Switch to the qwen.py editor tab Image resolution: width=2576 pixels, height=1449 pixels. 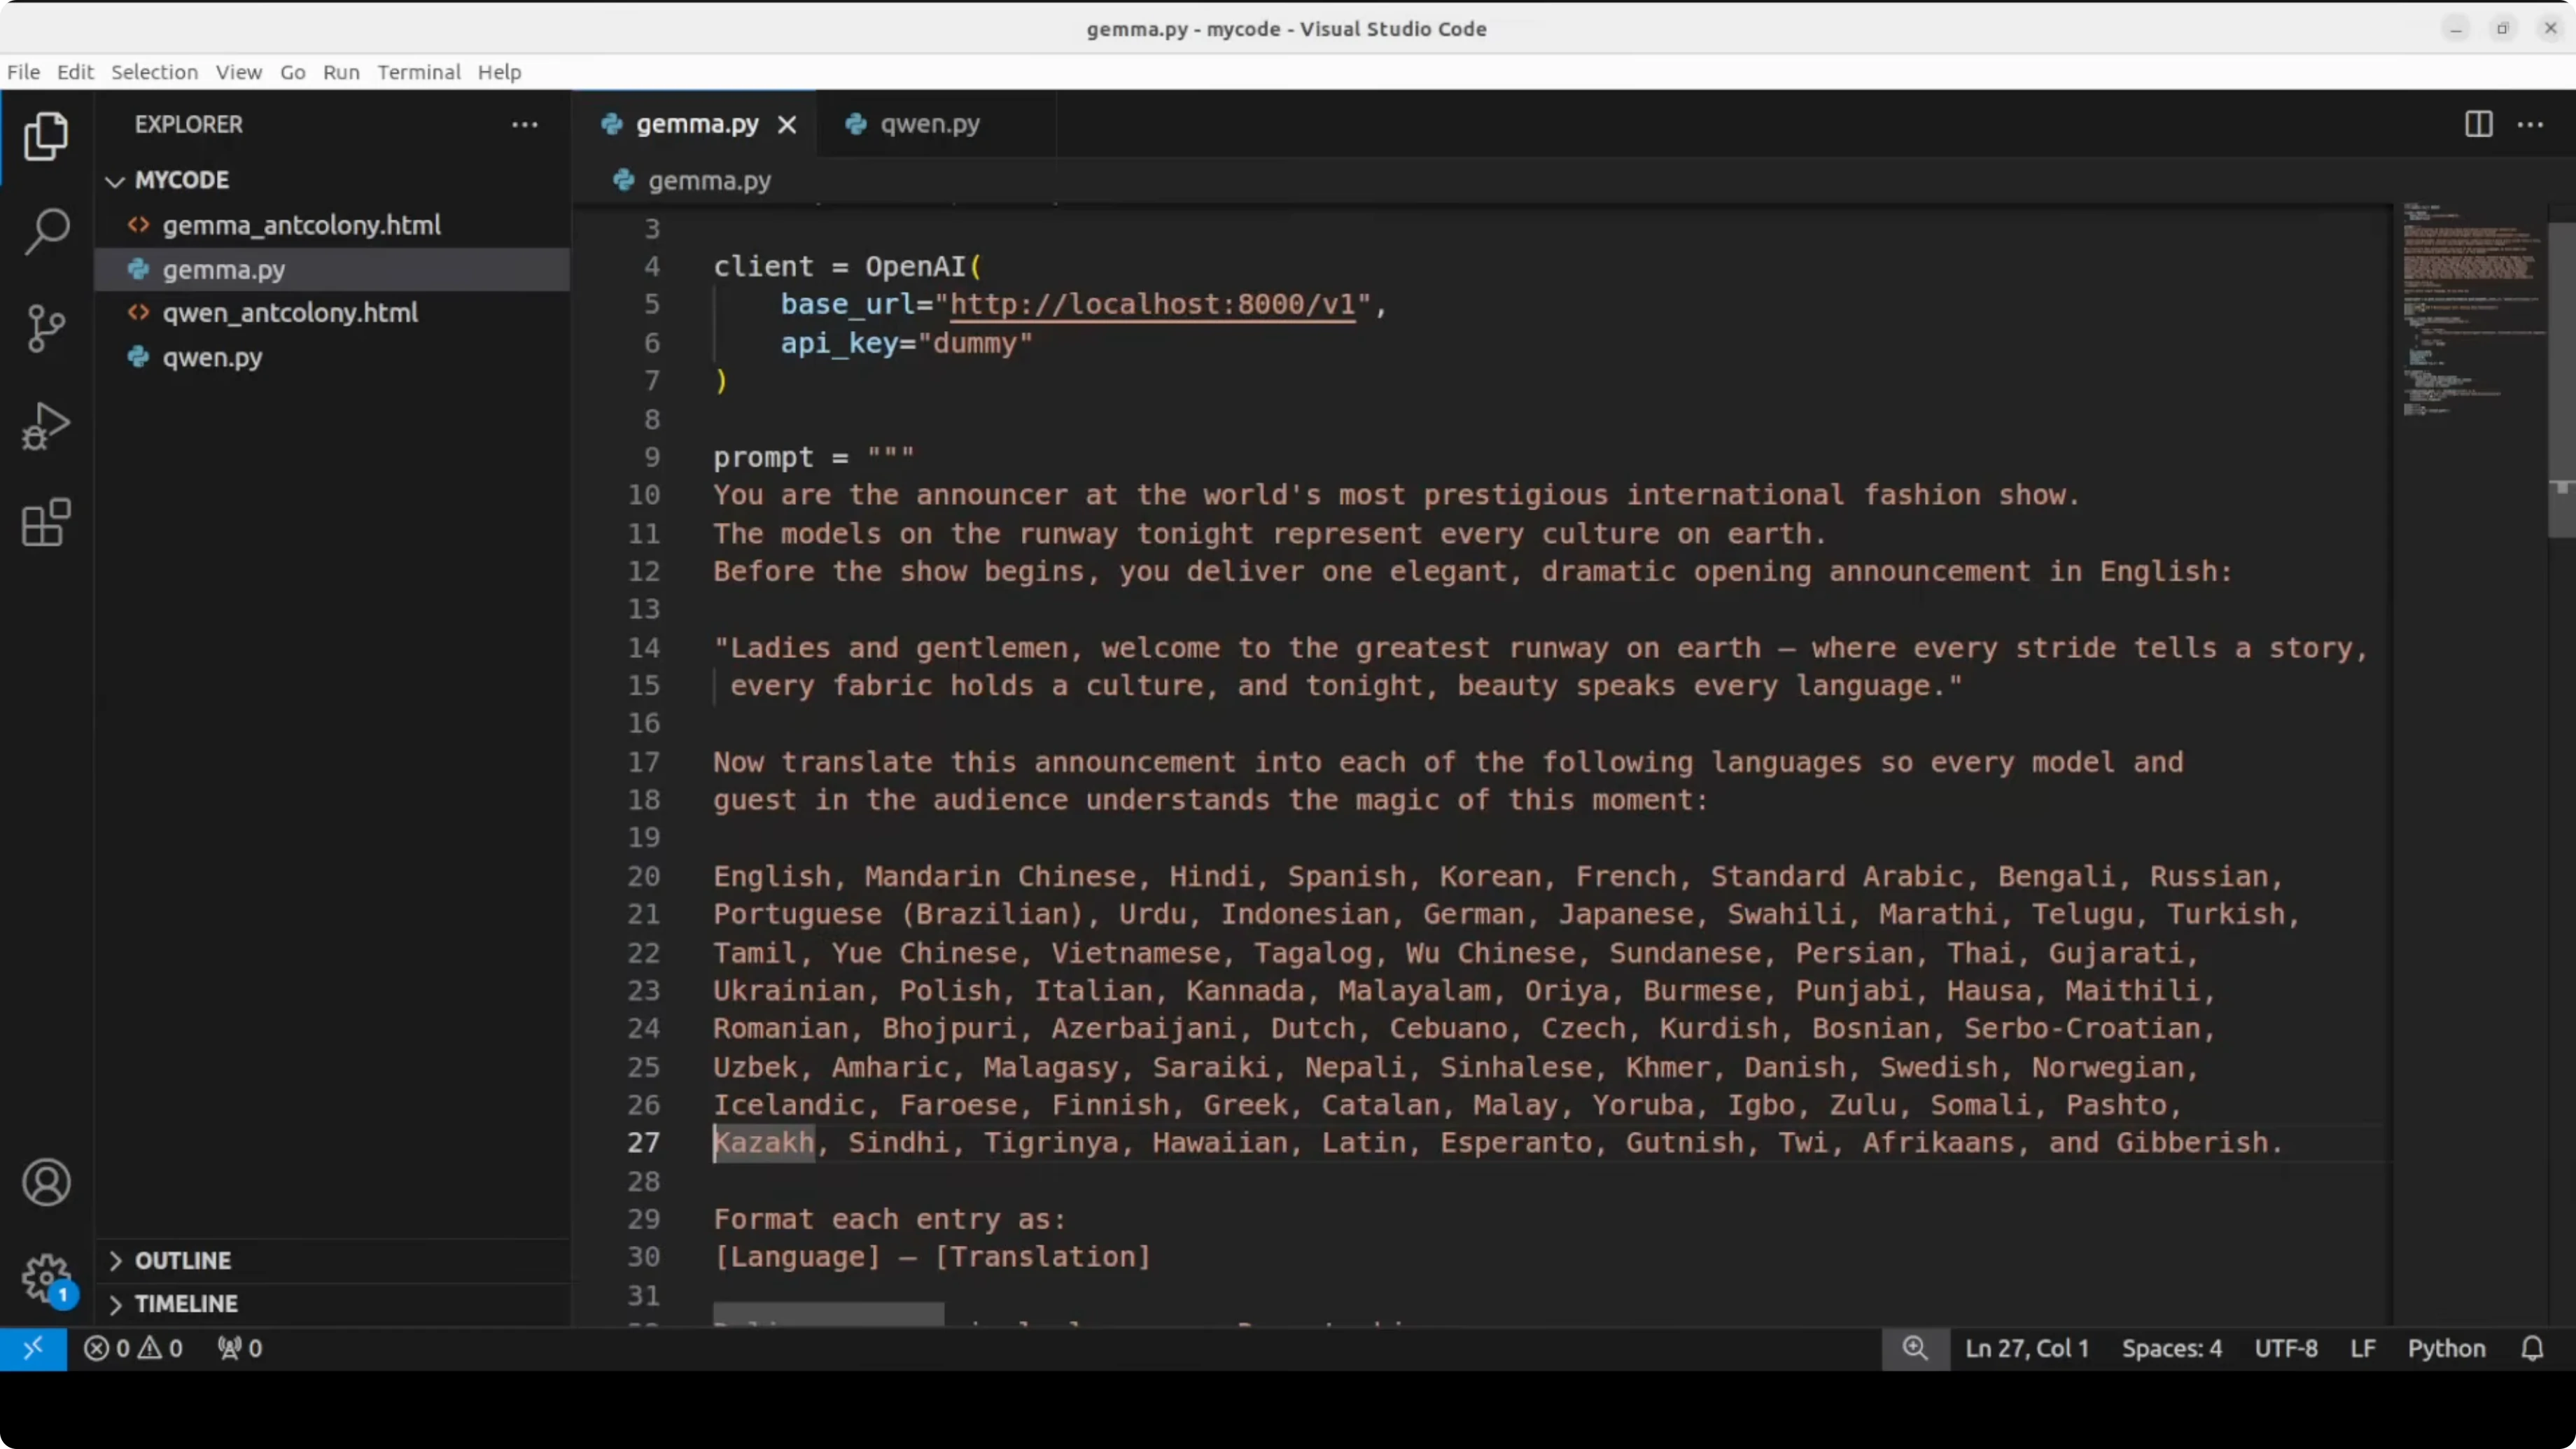point(929,124)
